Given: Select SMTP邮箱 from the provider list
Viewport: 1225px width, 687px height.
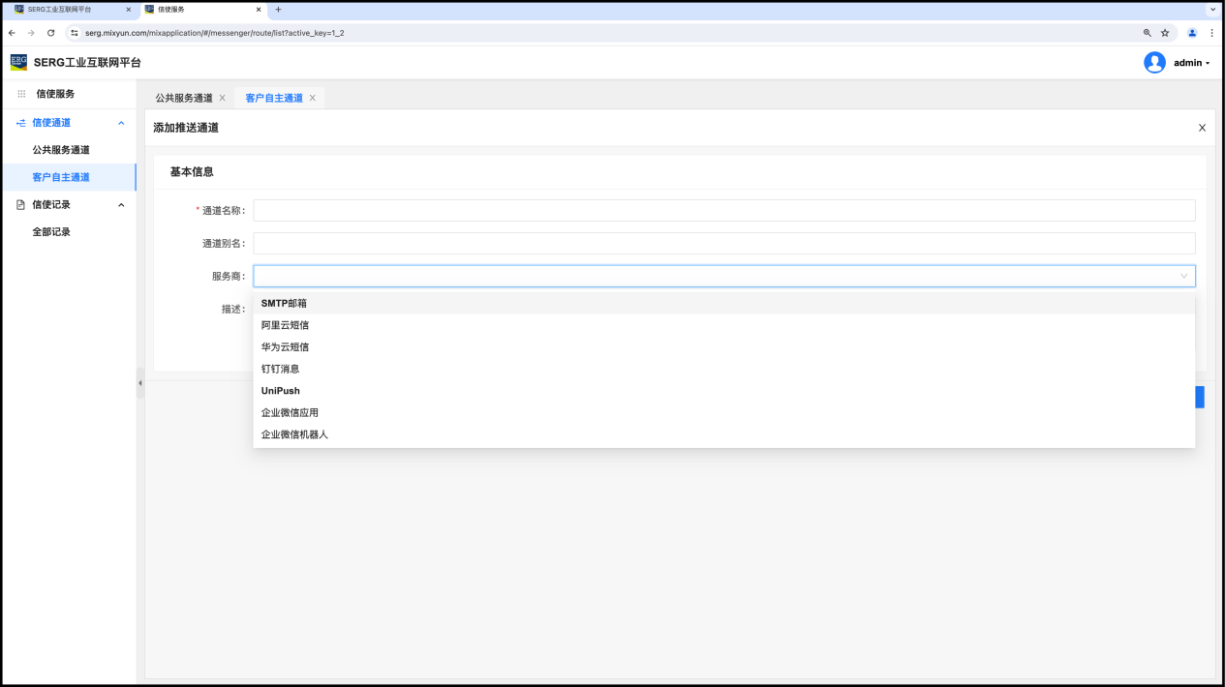Looking at the screenshot, I should pyautogui.click(x=284, y=304).
